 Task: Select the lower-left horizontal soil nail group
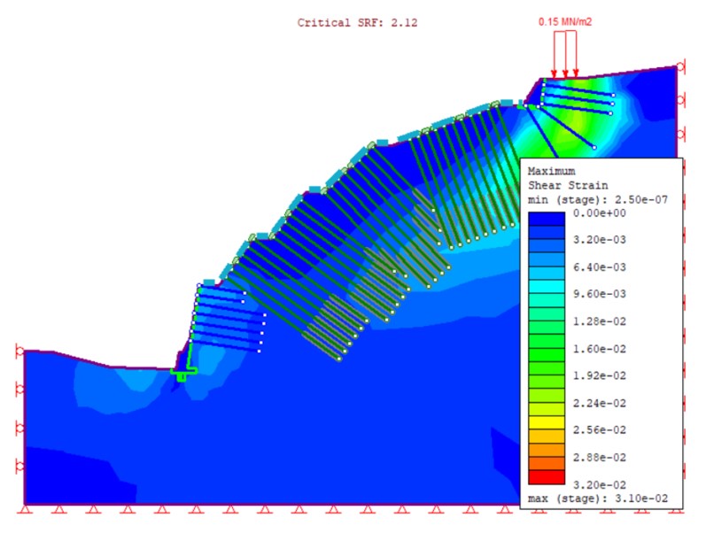[229, 316]
